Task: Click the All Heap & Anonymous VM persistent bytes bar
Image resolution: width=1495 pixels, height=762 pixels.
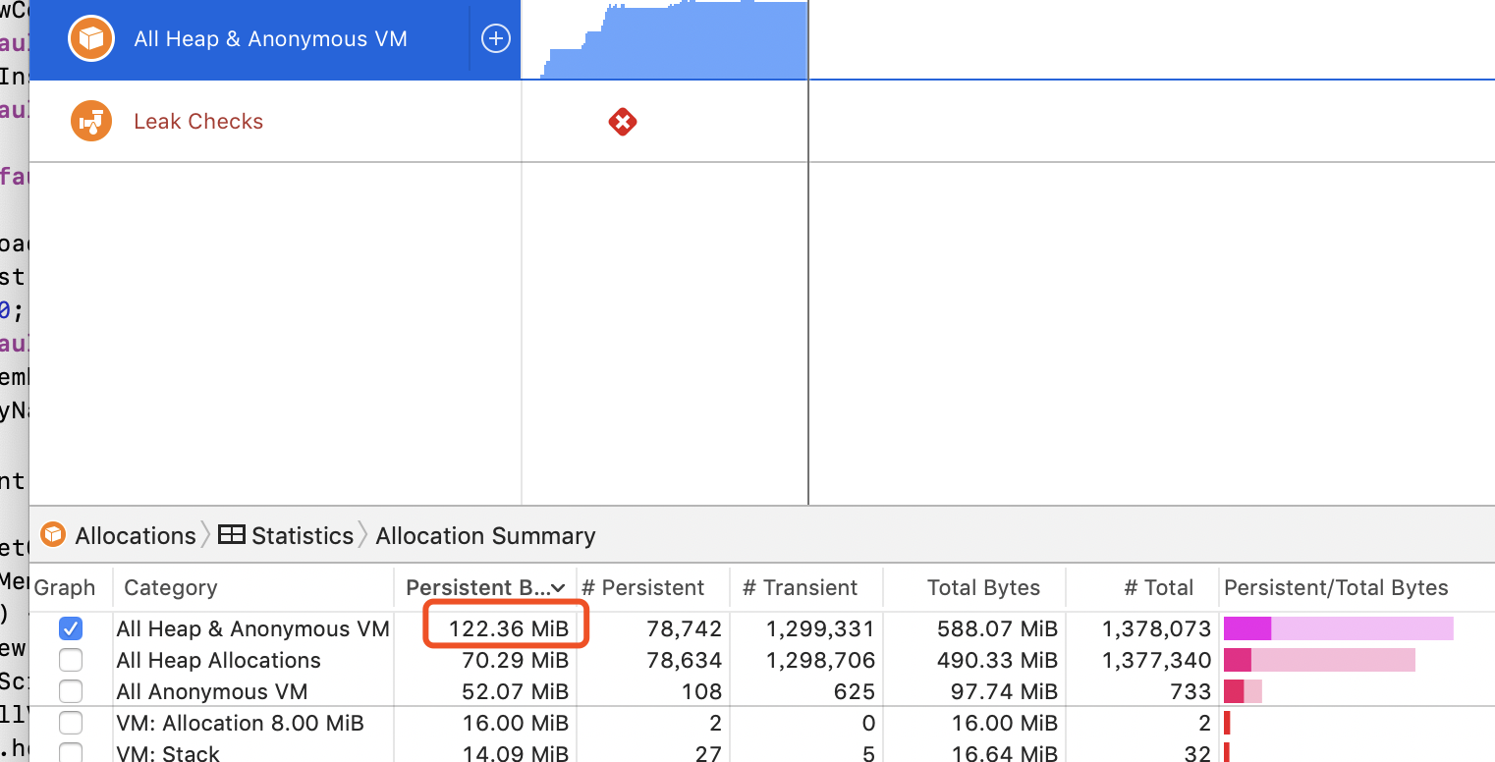Action: (1247, 628)
